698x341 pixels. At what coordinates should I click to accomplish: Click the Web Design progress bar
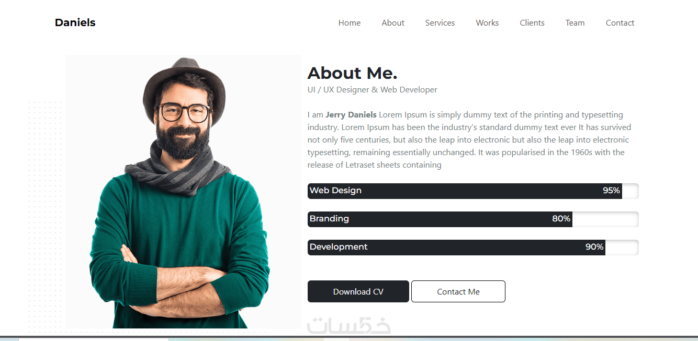tap(473, 191)
